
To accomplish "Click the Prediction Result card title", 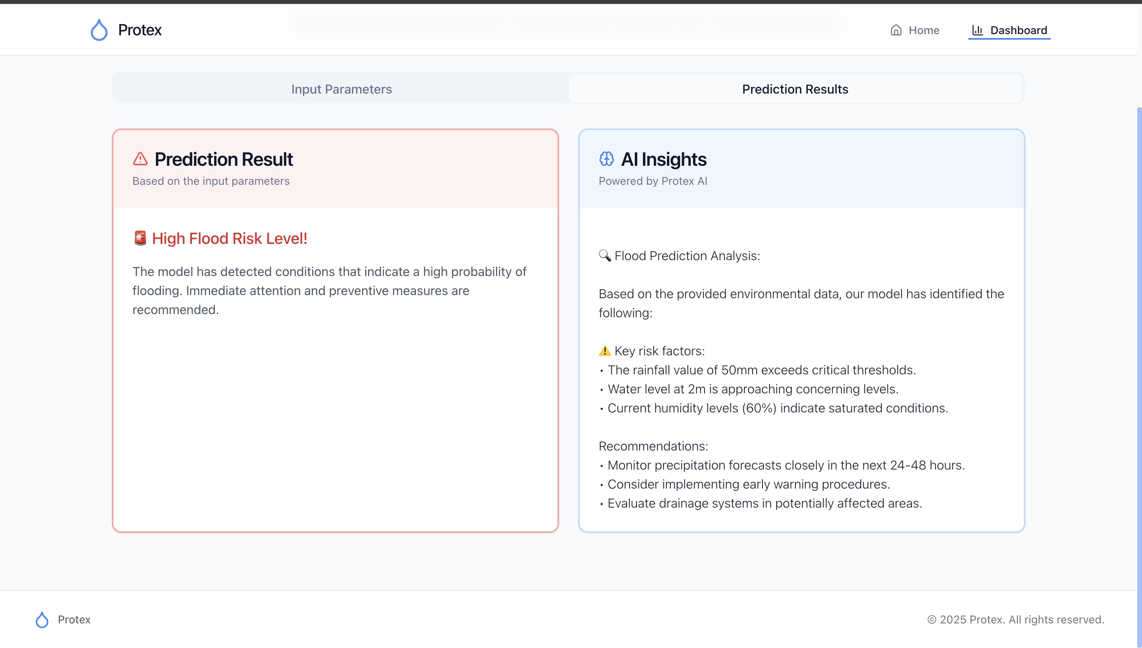I will [223, 159].
